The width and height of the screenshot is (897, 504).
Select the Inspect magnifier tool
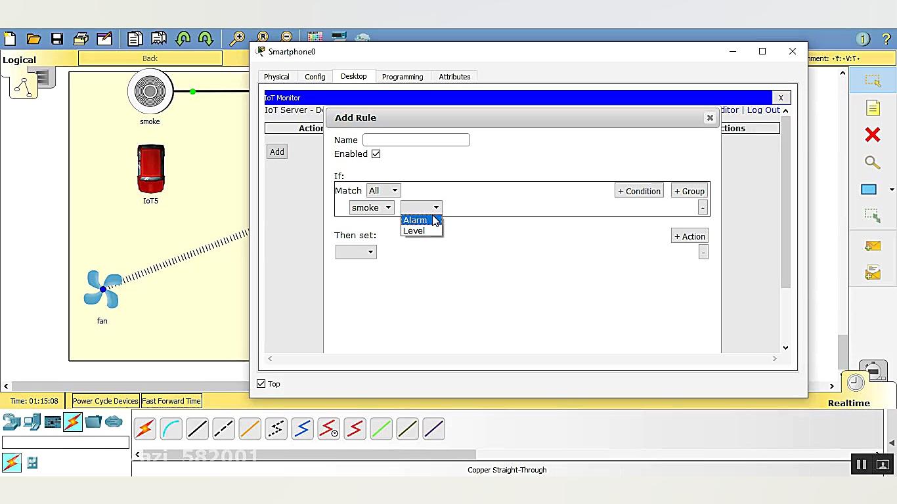tap(873, 162)
